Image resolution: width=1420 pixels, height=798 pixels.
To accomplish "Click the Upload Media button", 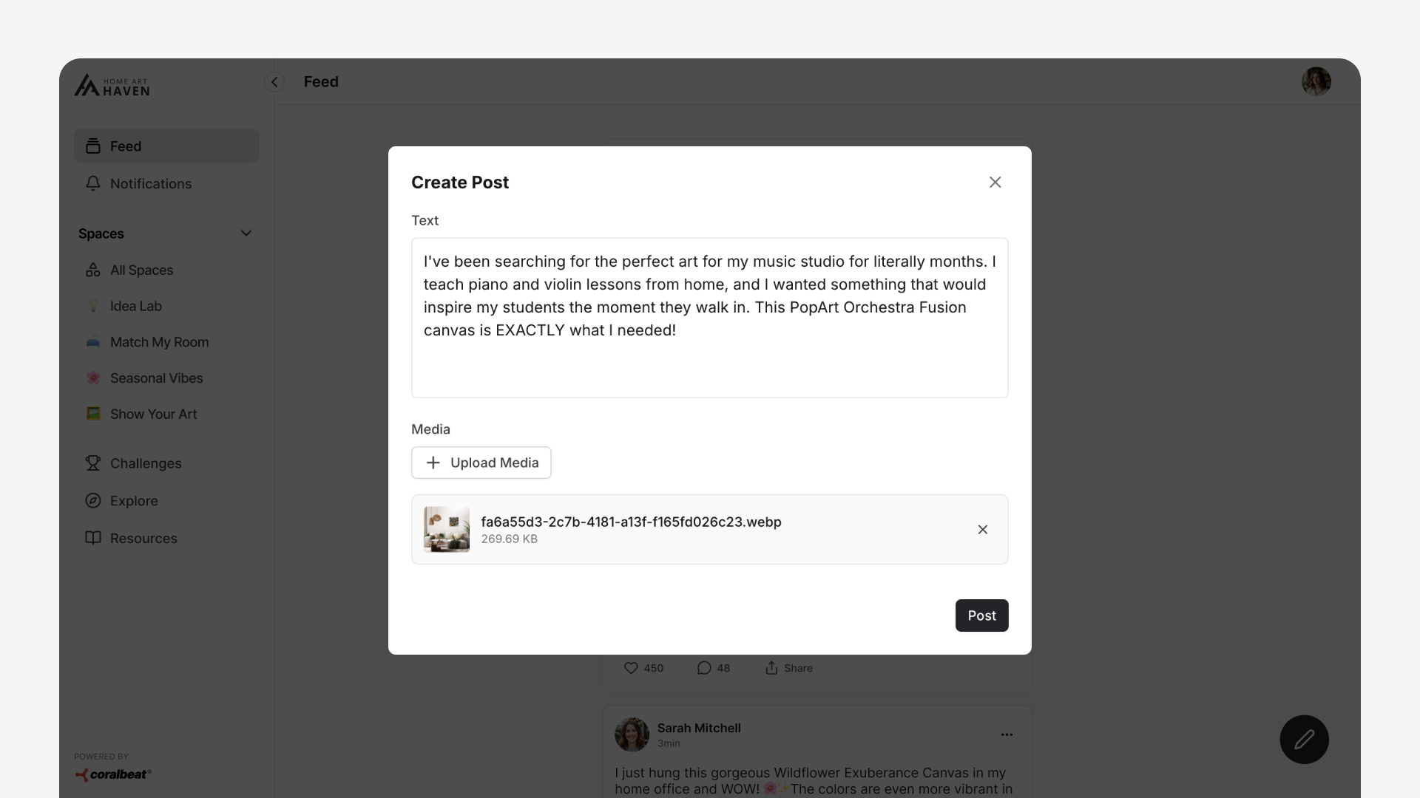I will point(481,463).
